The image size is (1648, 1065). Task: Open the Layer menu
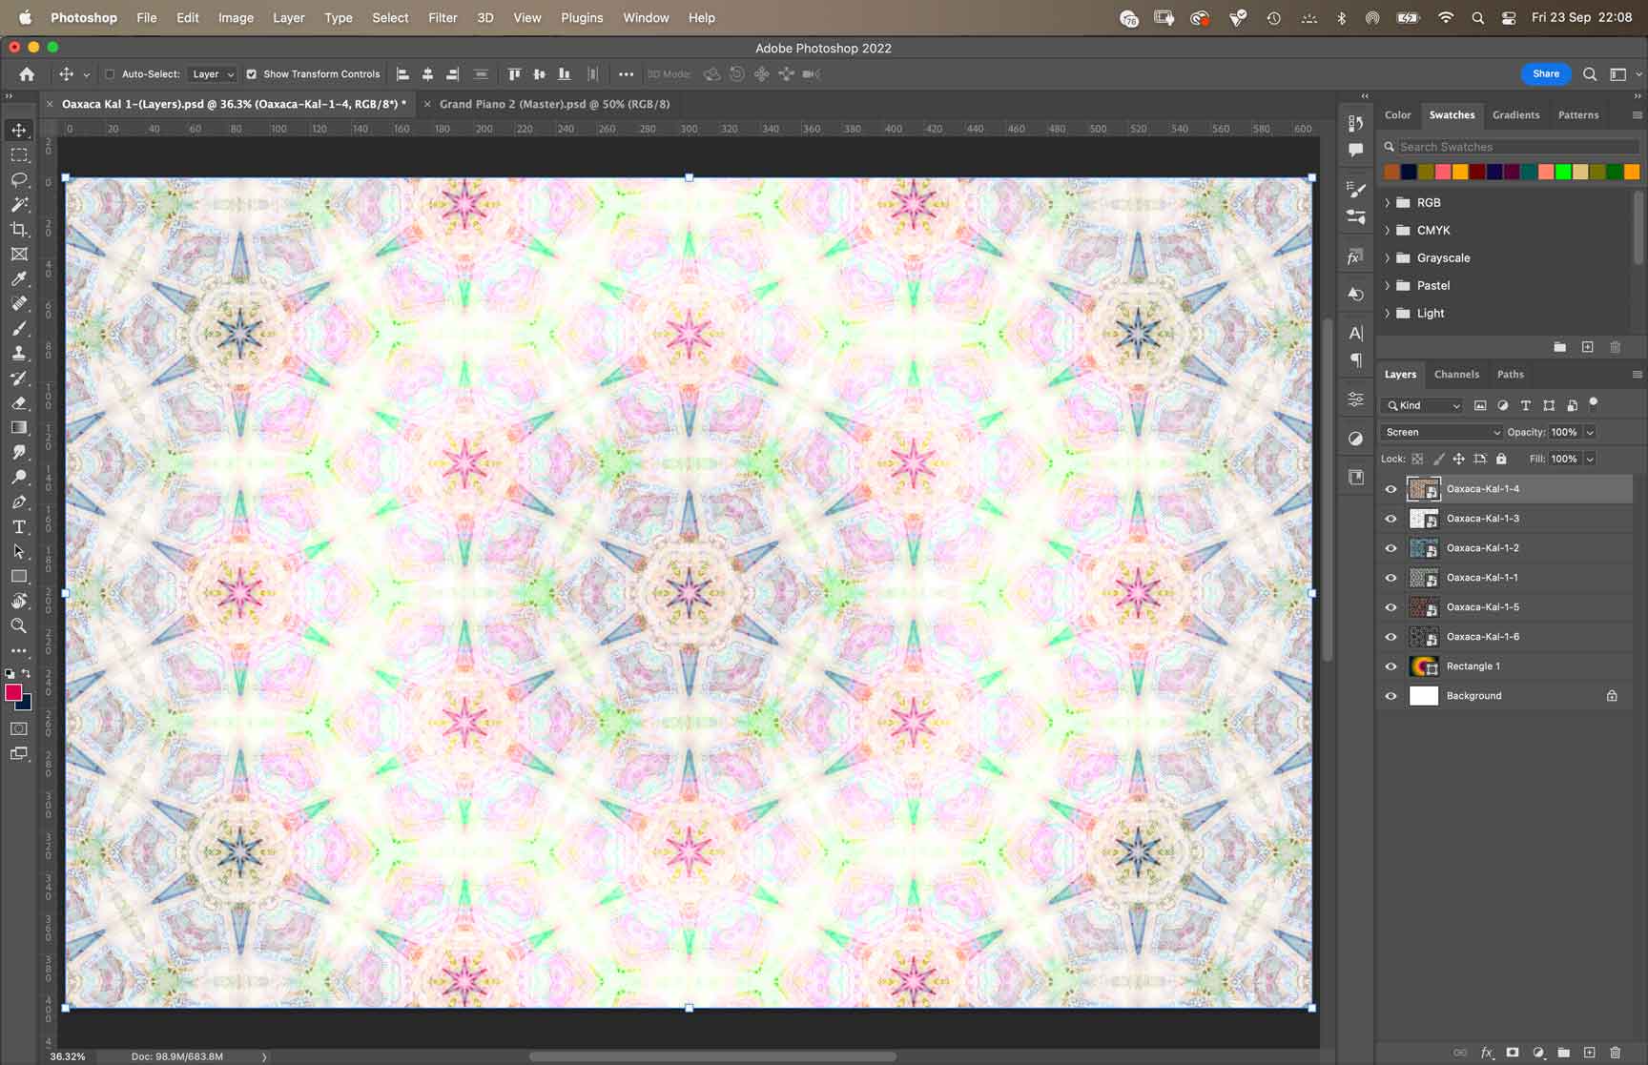click(x=288, y=17)
